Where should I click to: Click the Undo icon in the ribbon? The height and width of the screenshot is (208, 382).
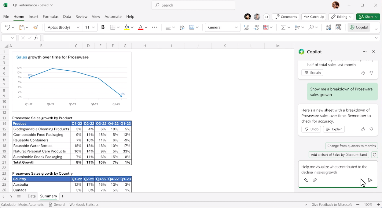(7, 27)
